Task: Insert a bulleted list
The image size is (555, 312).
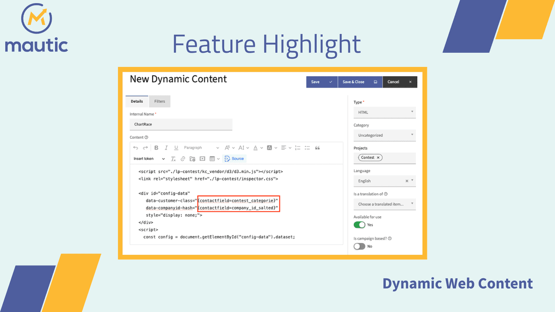Action: click(307, 148)
